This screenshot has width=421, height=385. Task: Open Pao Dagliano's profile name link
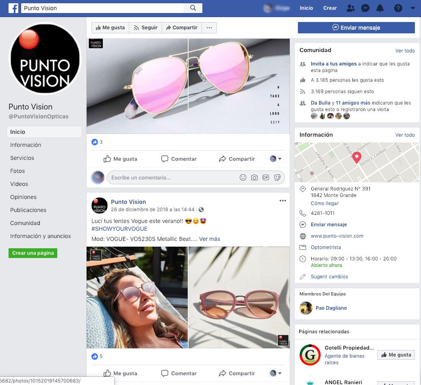(x=331, y=308)
